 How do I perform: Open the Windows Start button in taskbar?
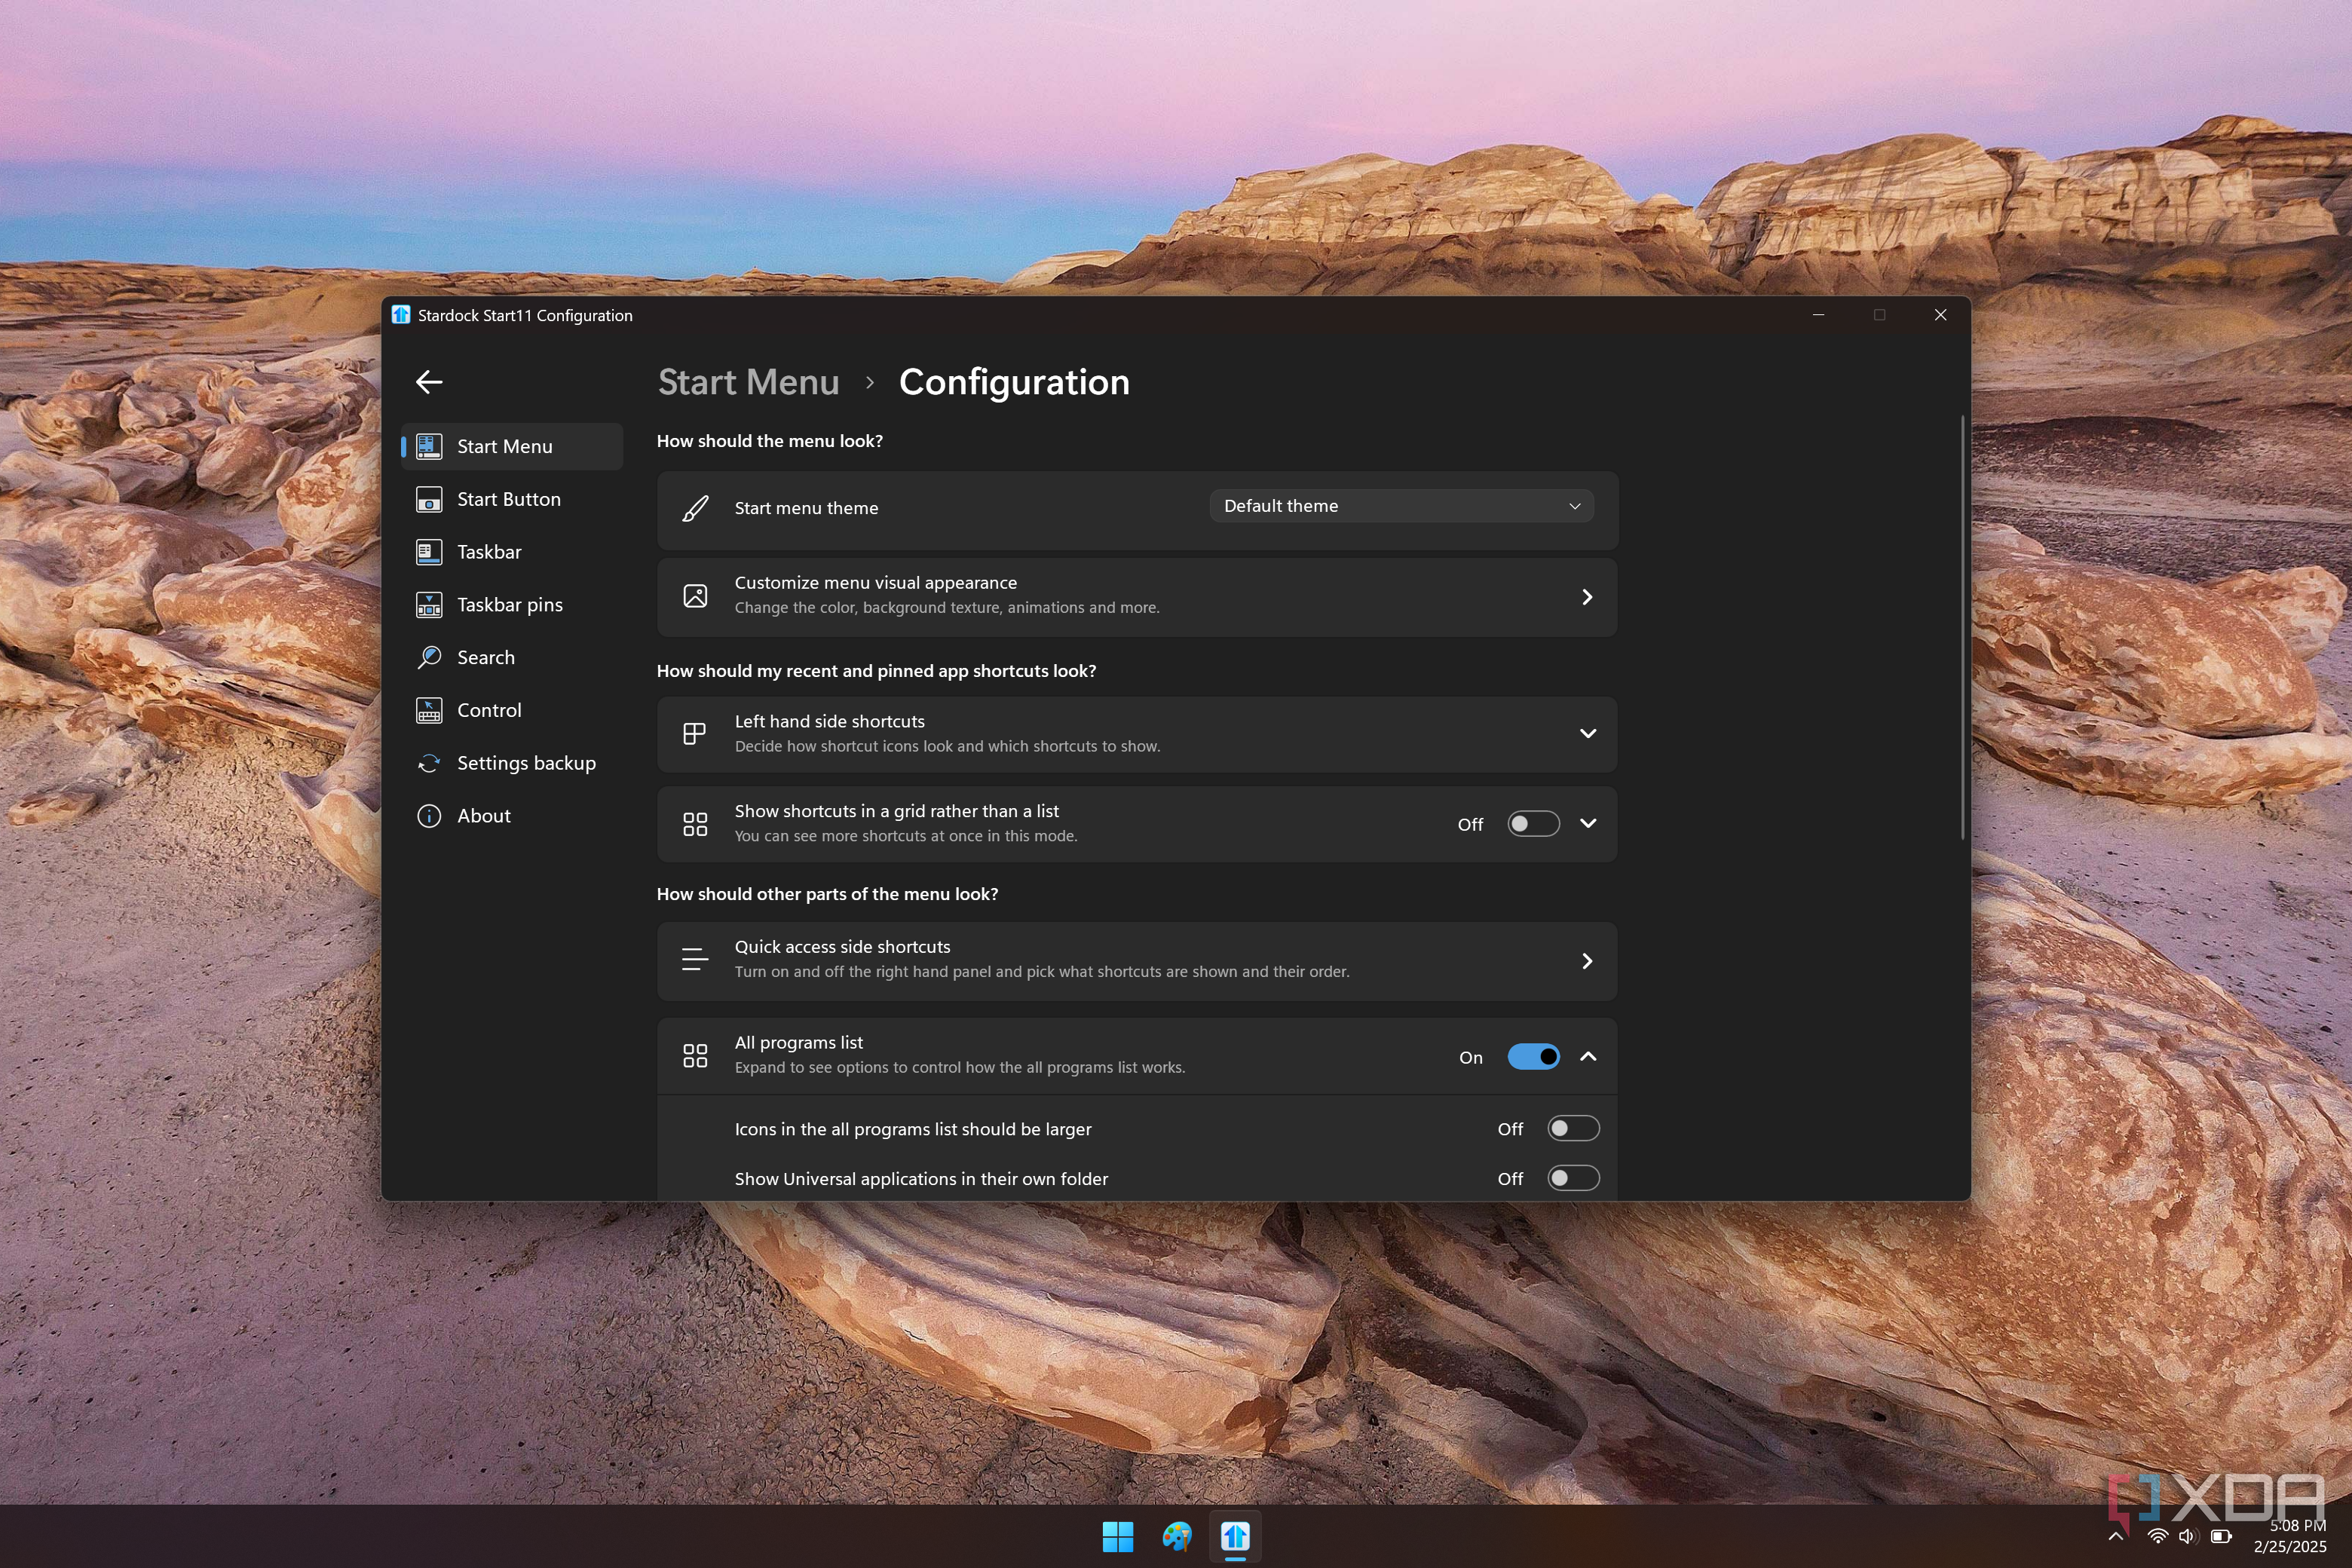[x=1117, y=1536]
